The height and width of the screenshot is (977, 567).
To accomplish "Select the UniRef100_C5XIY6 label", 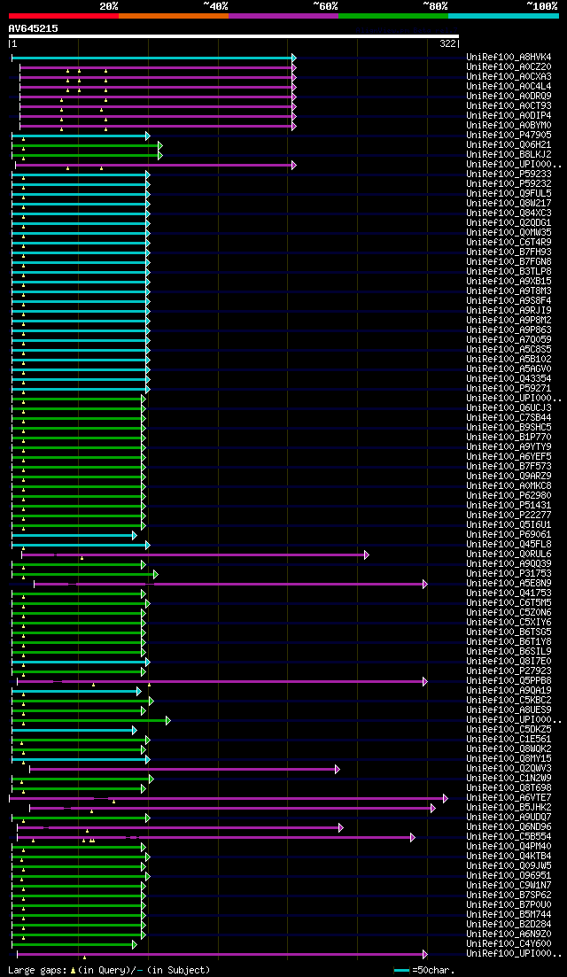I will pyautogui.click(x=509, y=623).
